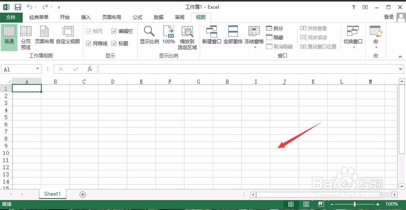Image resolution: width=406 pixels, height=210 pixels.
Task: Click zoom in plus button
Action: [378, 205]
